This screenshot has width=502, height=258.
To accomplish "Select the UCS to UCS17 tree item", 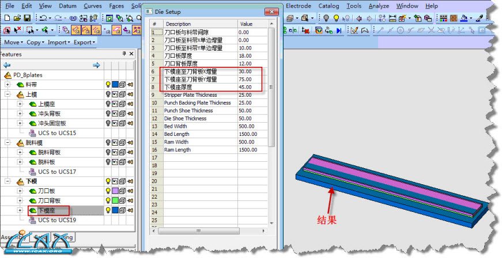I will coord(57,172).
